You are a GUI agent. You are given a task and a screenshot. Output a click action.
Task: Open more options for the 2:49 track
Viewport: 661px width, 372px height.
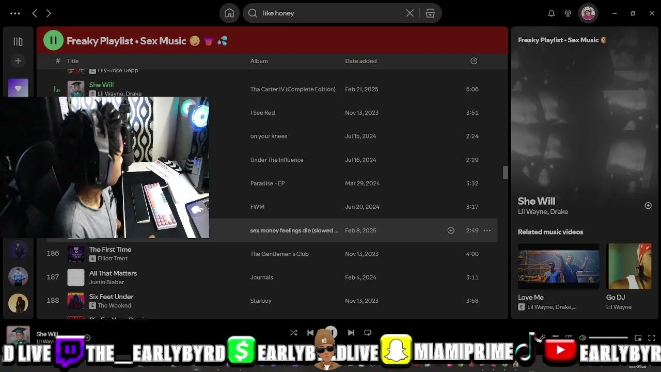point(487,230)
